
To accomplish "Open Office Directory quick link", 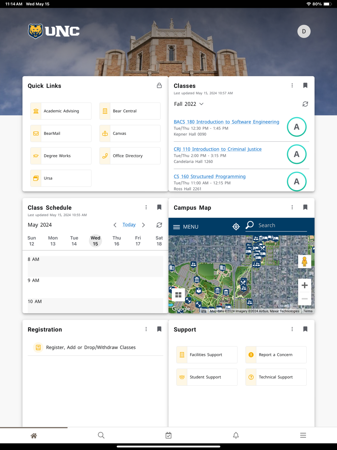I will 130,156.
